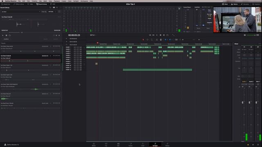Select Car Door Close x4 result
This screenshot has height=147, width=262.
tap(31, 49)
